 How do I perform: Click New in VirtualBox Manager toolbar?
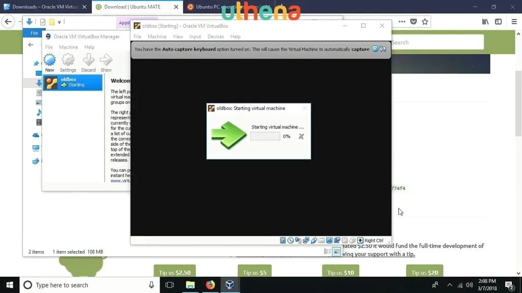[50, 63]
